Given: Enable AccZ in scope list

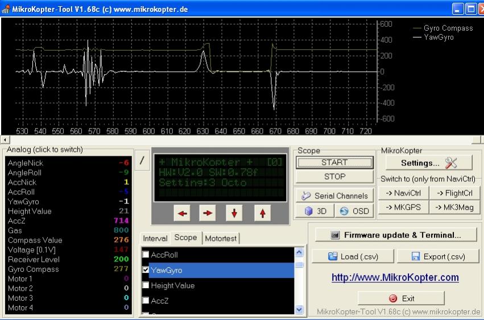Looking at the screenshot, I should pos(146,300).
